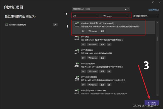Viewport: 163px width, 109px height.
Task: Open the C# language filter dropdown
Action: pyautogui.click(x=86, y=16)
